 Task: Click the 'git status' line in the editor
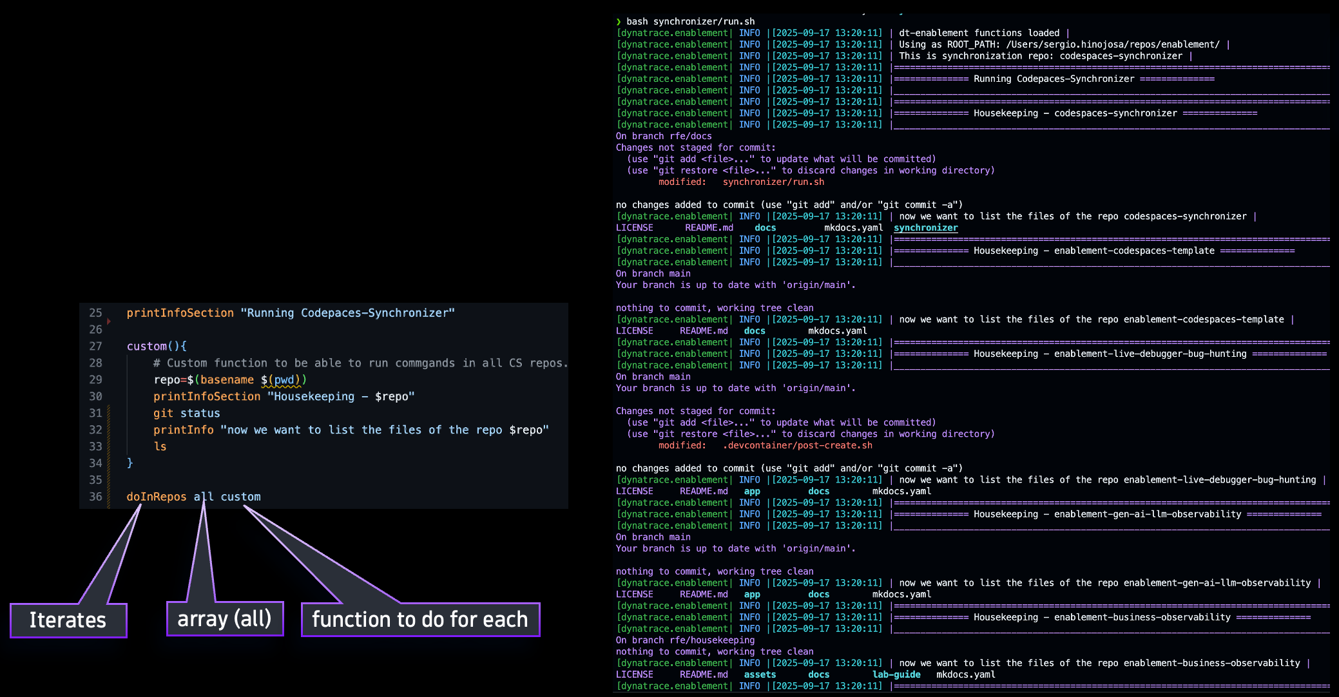187,414
